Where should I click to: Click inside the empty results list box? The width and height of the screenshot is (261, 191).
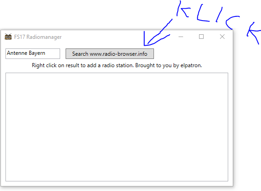point(117,127)
